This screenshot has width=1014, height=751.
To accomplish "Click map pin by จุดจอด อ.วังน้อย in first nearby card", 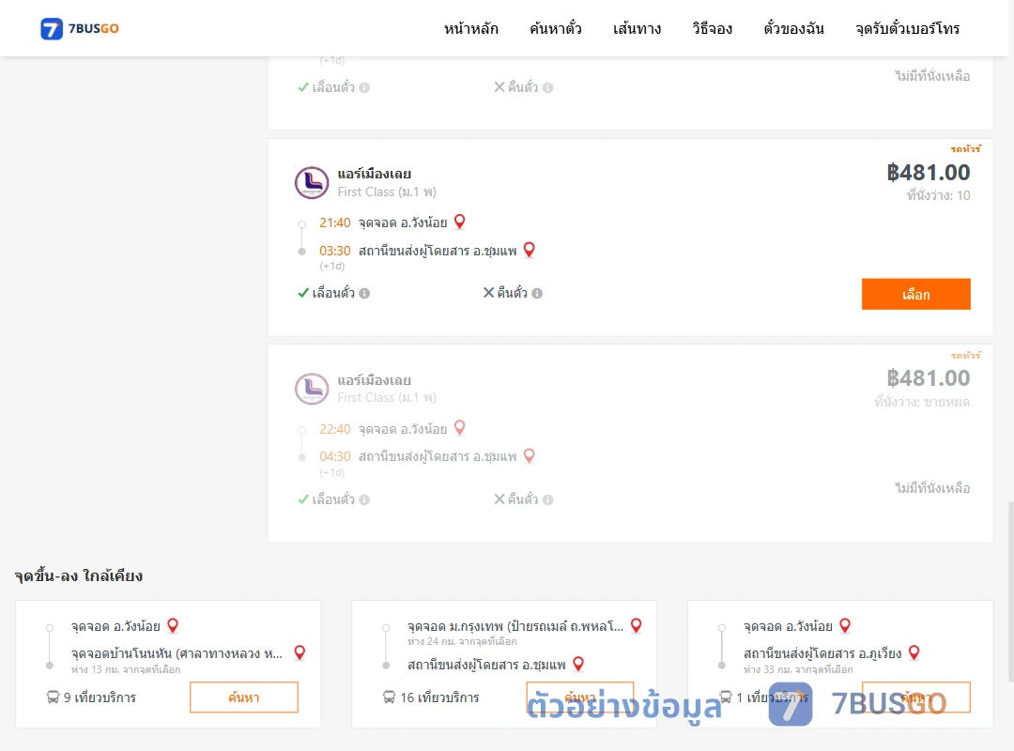I will (x=173, y=625).
